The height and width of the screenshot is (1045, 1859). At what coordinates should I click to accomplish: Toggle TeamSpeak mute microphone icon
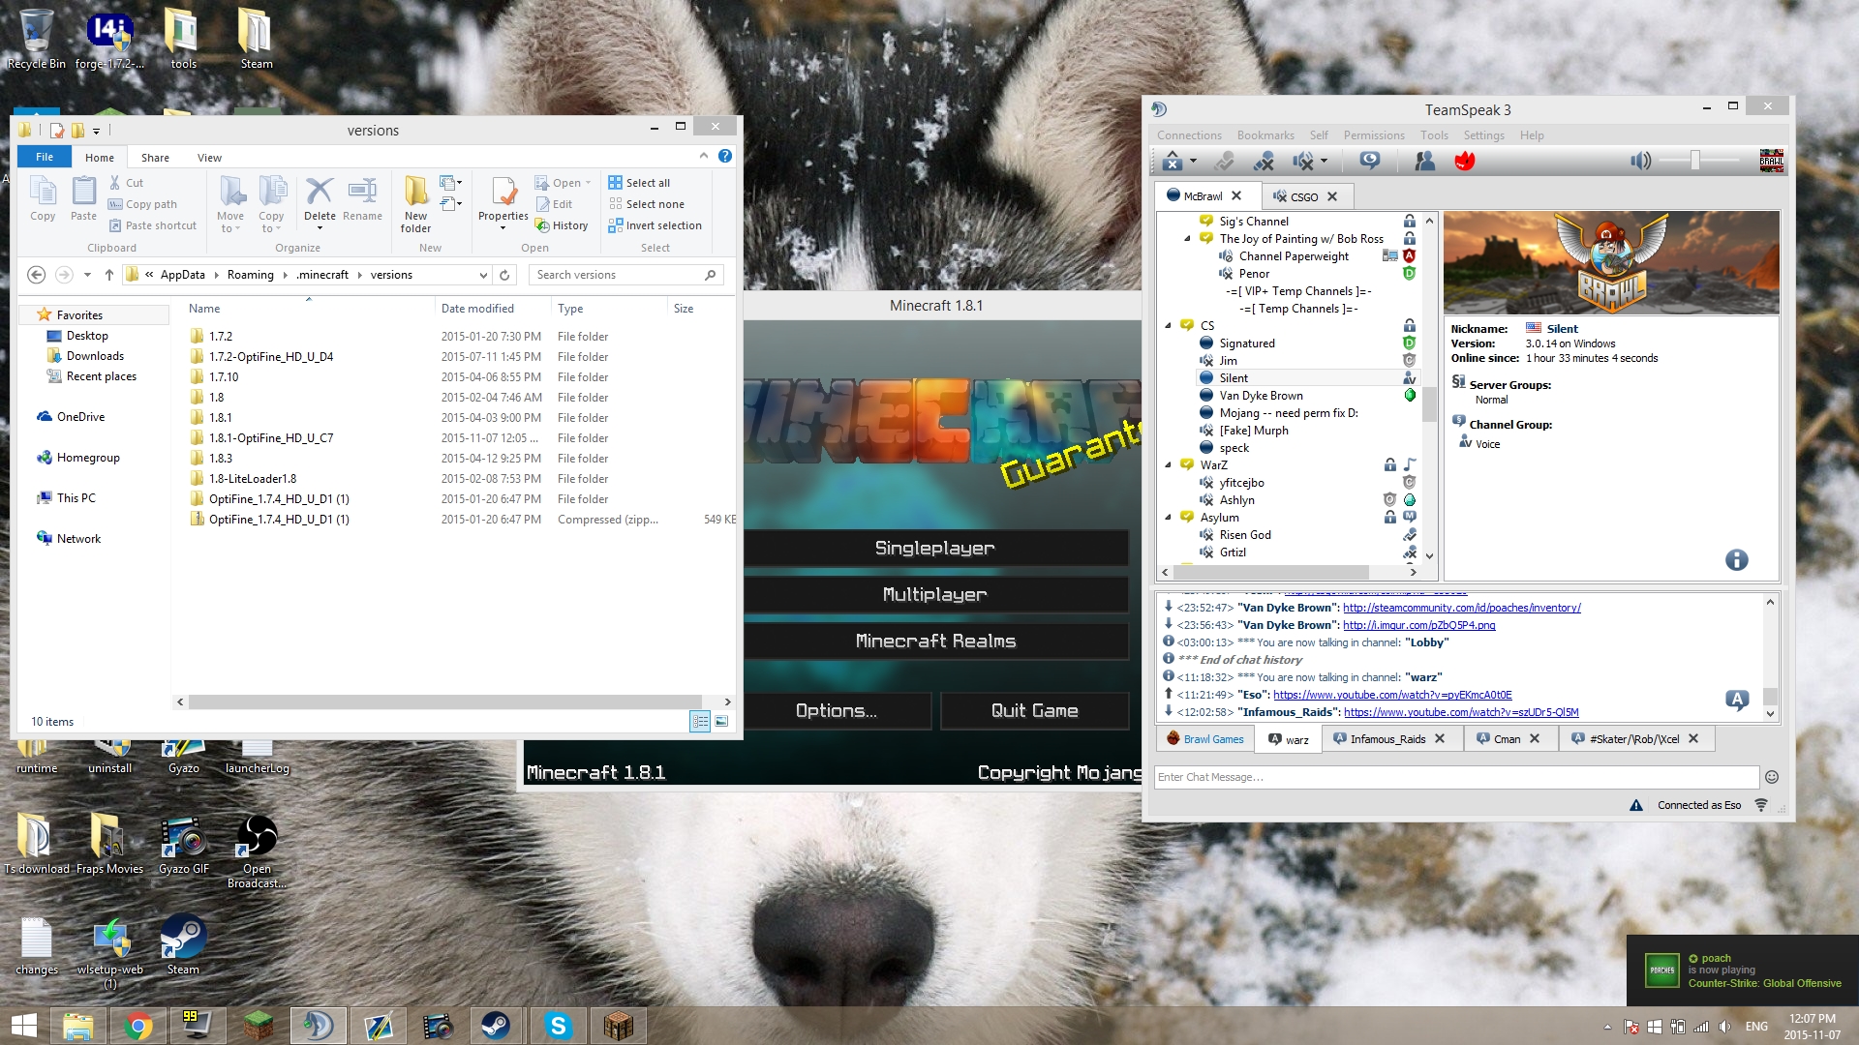(1264, 161)
